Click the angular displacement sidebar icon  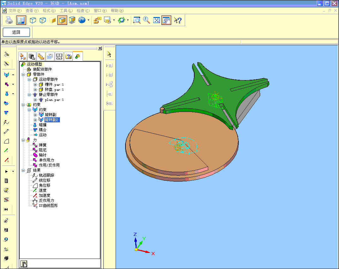[x=6, y=141]
